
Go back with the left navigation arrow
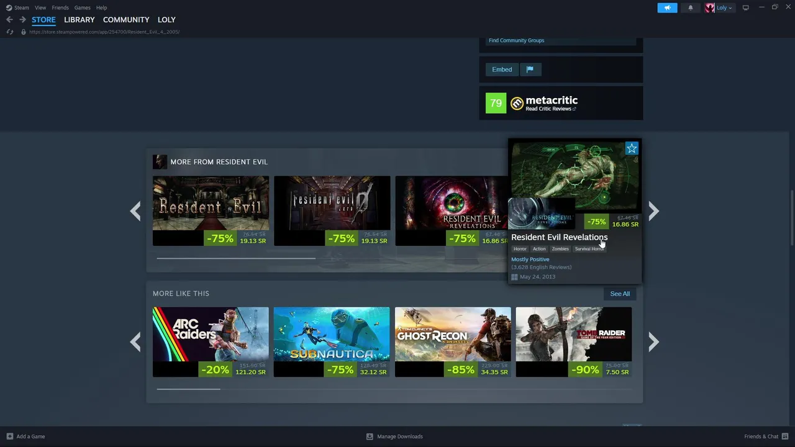tap(9, 19)
